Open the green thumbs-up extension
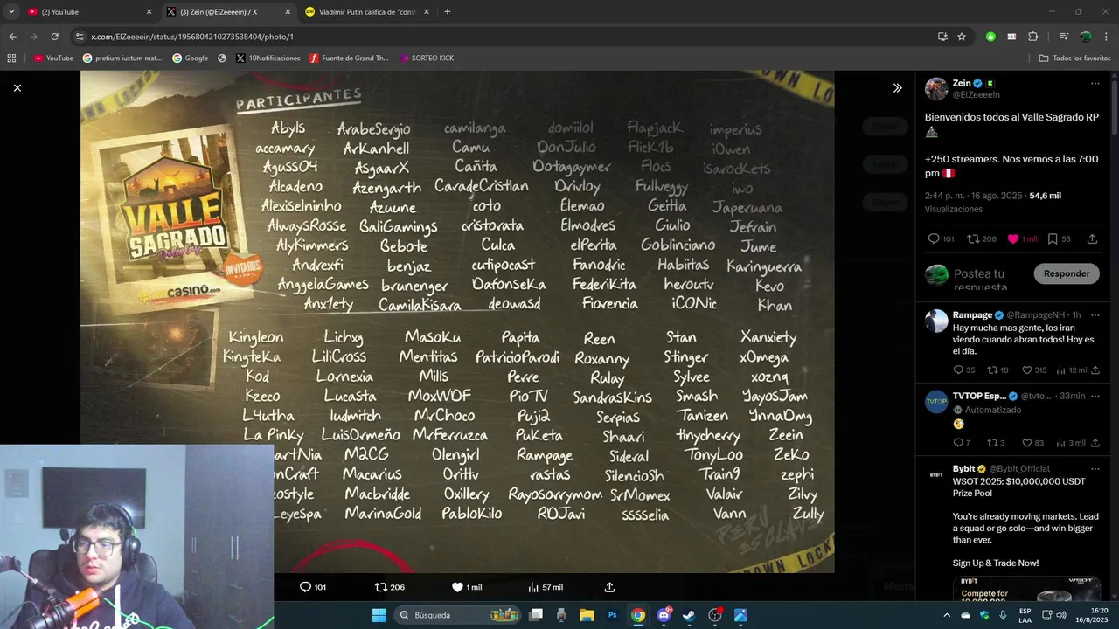The width and height of the screenshot is (1119, 629). click(990, 37)
